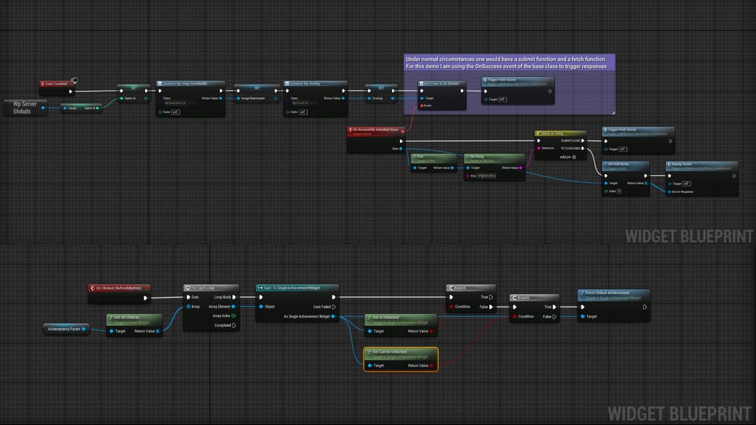The width and height of the screenshot is (756, 425).
Task: Click the function icon on Get Can be Unlocked
Action: (x=369, y=352)
